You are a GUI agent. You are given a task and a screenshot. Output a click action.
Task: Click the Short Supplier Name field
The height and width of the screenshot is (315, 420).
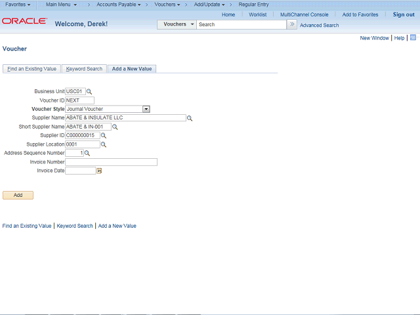coord(88,127)
